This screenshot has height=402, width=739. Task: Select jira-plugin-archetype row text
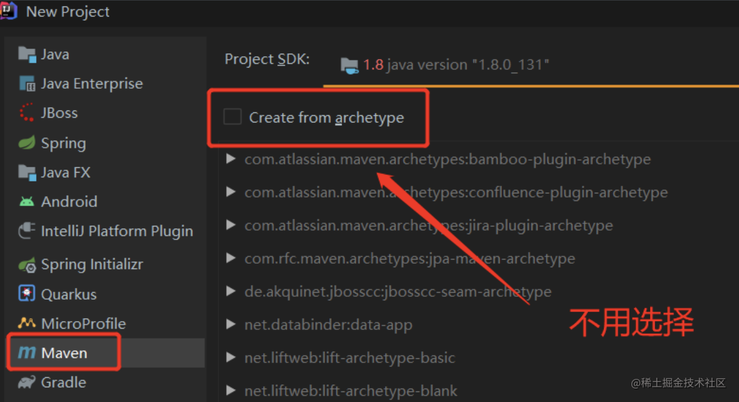[x=429, y=226]
